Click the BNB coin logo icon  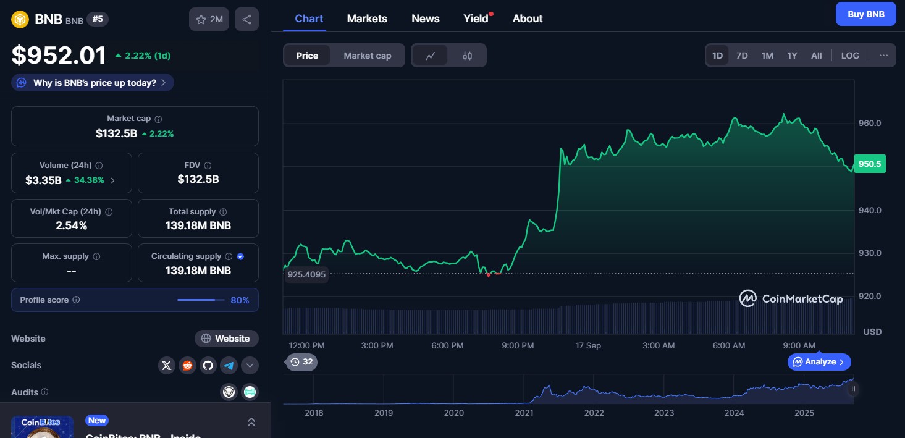(20, 19)
